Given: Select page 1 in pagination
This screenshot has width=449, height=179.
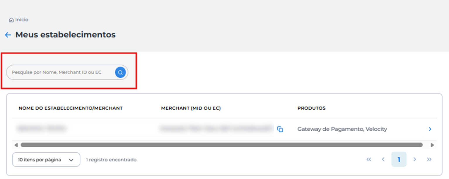Looking at the screenshot, I should coord(399,159).
